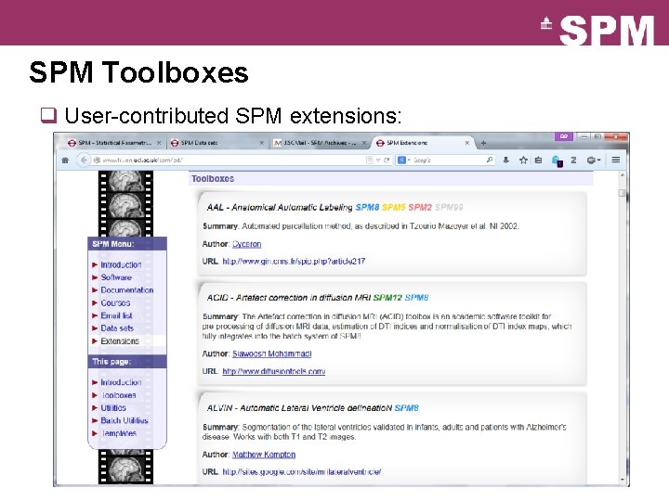
Task: Open the AAL toolbox gin.cnrs.fr URL
Action: click(294, 262)
